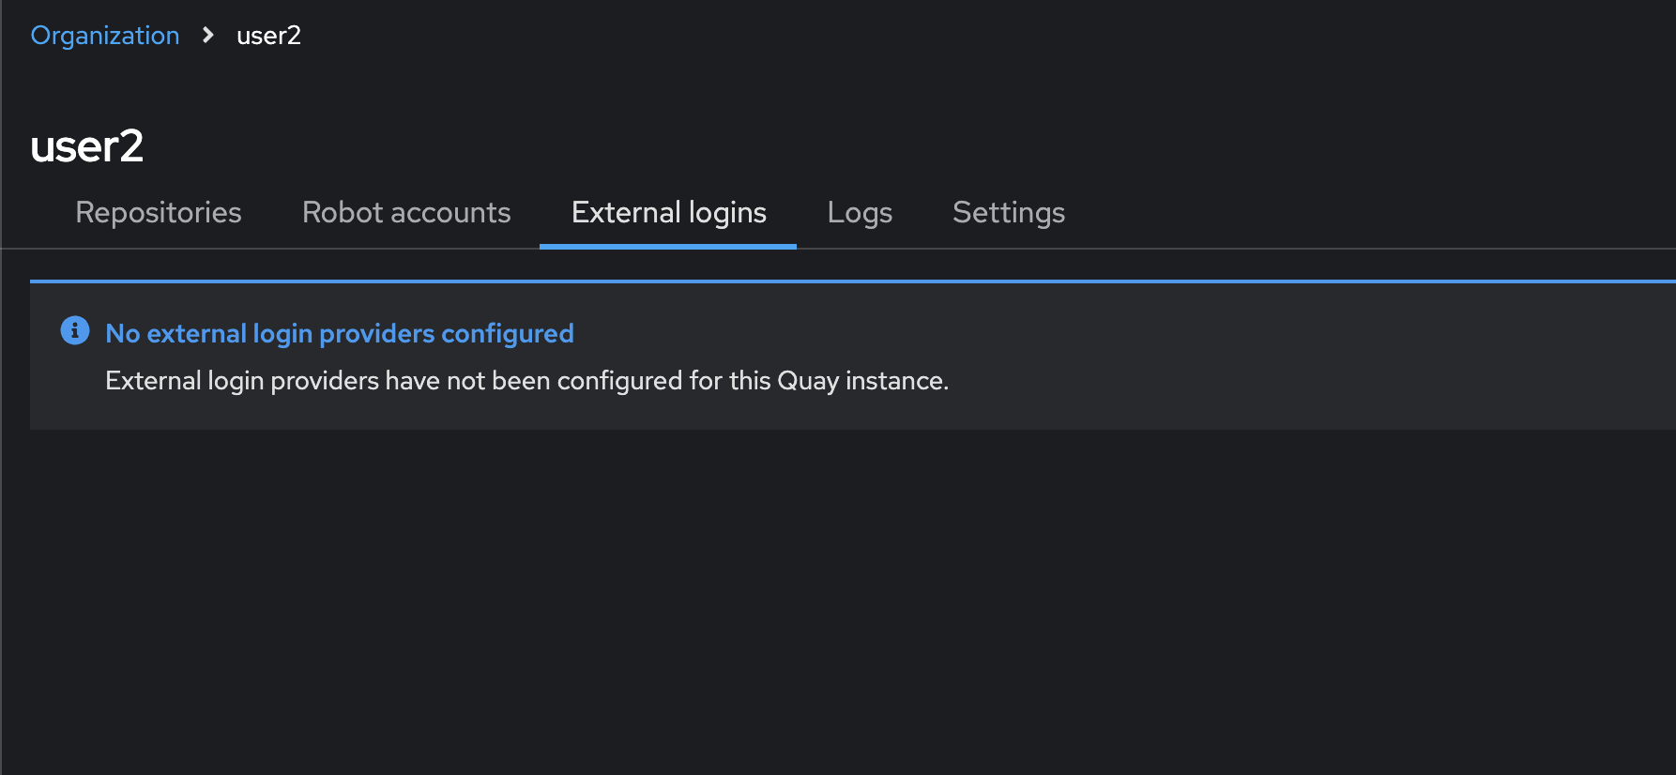The width and height of the screenshot is (1676, 775).
Task: Click the blue top border of the alert
Action: [x=845, y=281]
